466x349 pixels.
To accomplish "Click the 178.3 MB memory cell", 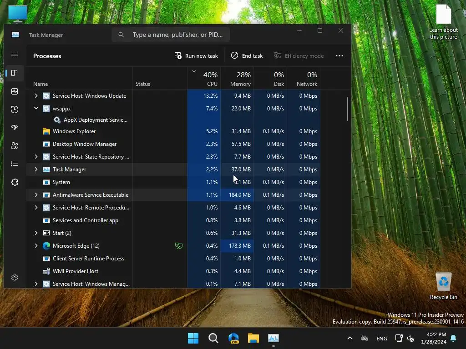I will click(237, 246).
